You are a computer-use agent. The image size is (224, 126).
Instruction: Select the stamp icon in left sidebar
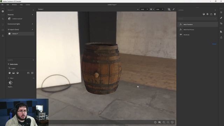click(x=3, y=36)
